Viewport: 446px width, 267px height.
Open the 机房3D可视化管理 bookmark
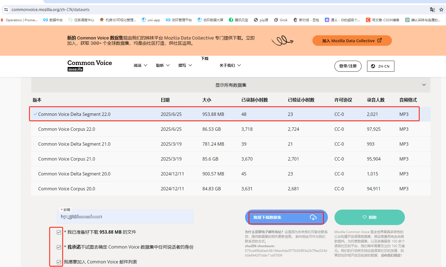(x=118, y=20)
